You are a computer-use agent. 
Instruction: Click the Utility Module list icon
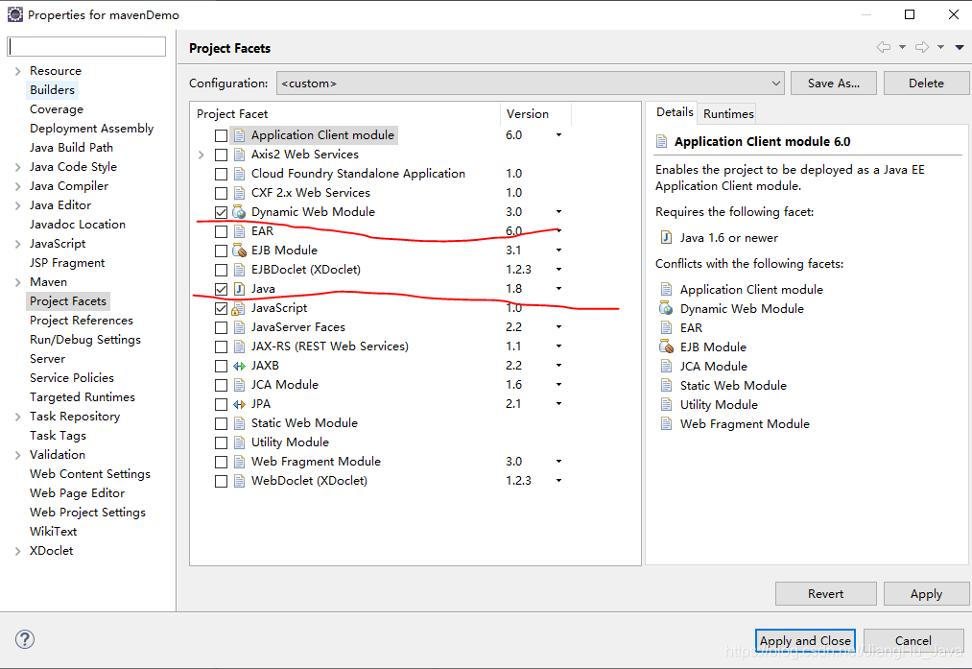click(x=239, y=442)
